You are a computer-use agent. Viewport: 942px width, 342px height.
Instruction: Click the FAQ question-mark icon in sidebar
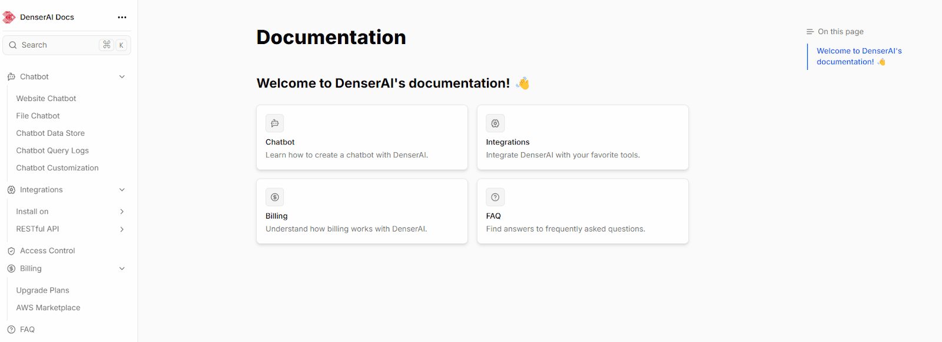point(11,330)
